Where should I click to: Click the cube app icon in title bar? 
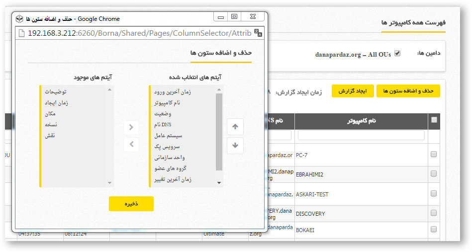[19, 19]
